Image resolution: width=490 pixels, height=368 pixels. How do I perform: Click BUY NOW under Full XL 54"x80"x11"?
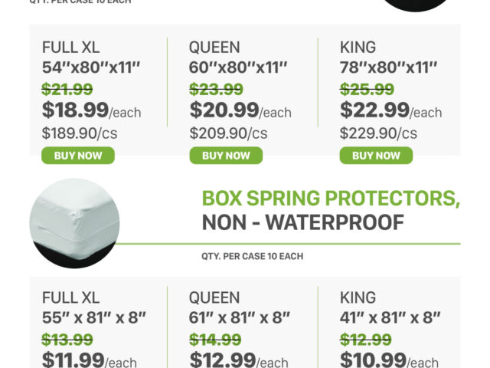[77, 156]
